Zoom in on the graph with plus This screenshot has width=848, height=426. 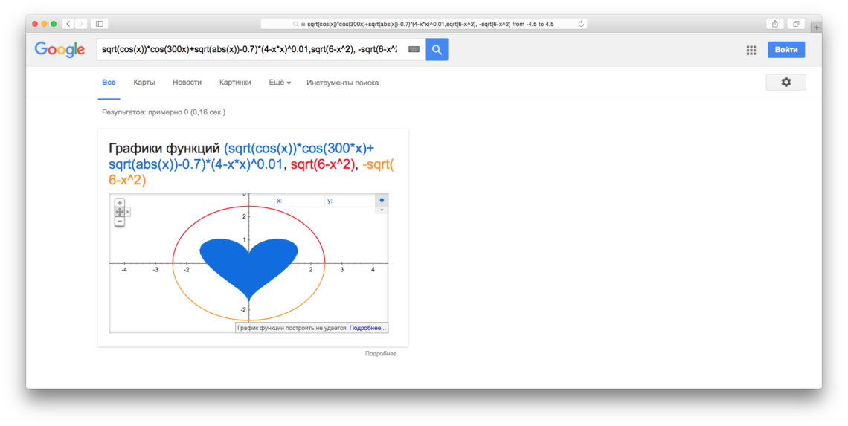[119, 202]
